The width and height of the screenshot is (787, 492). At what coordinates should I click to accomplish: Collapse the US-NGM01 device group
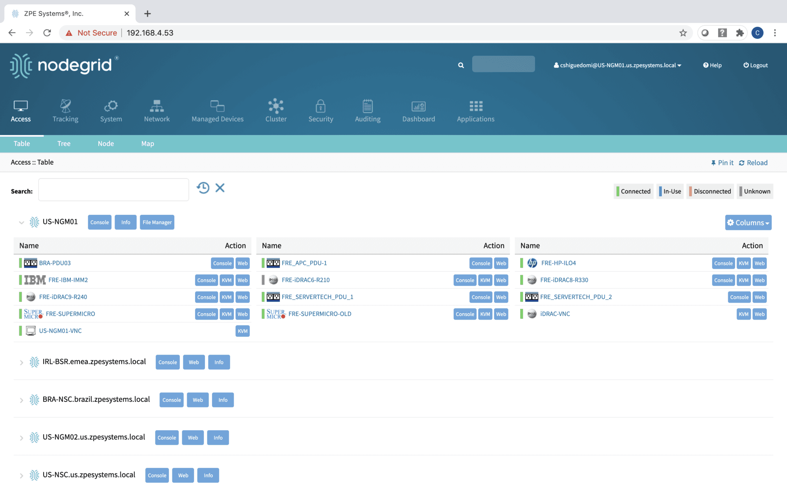coord(21,222)
